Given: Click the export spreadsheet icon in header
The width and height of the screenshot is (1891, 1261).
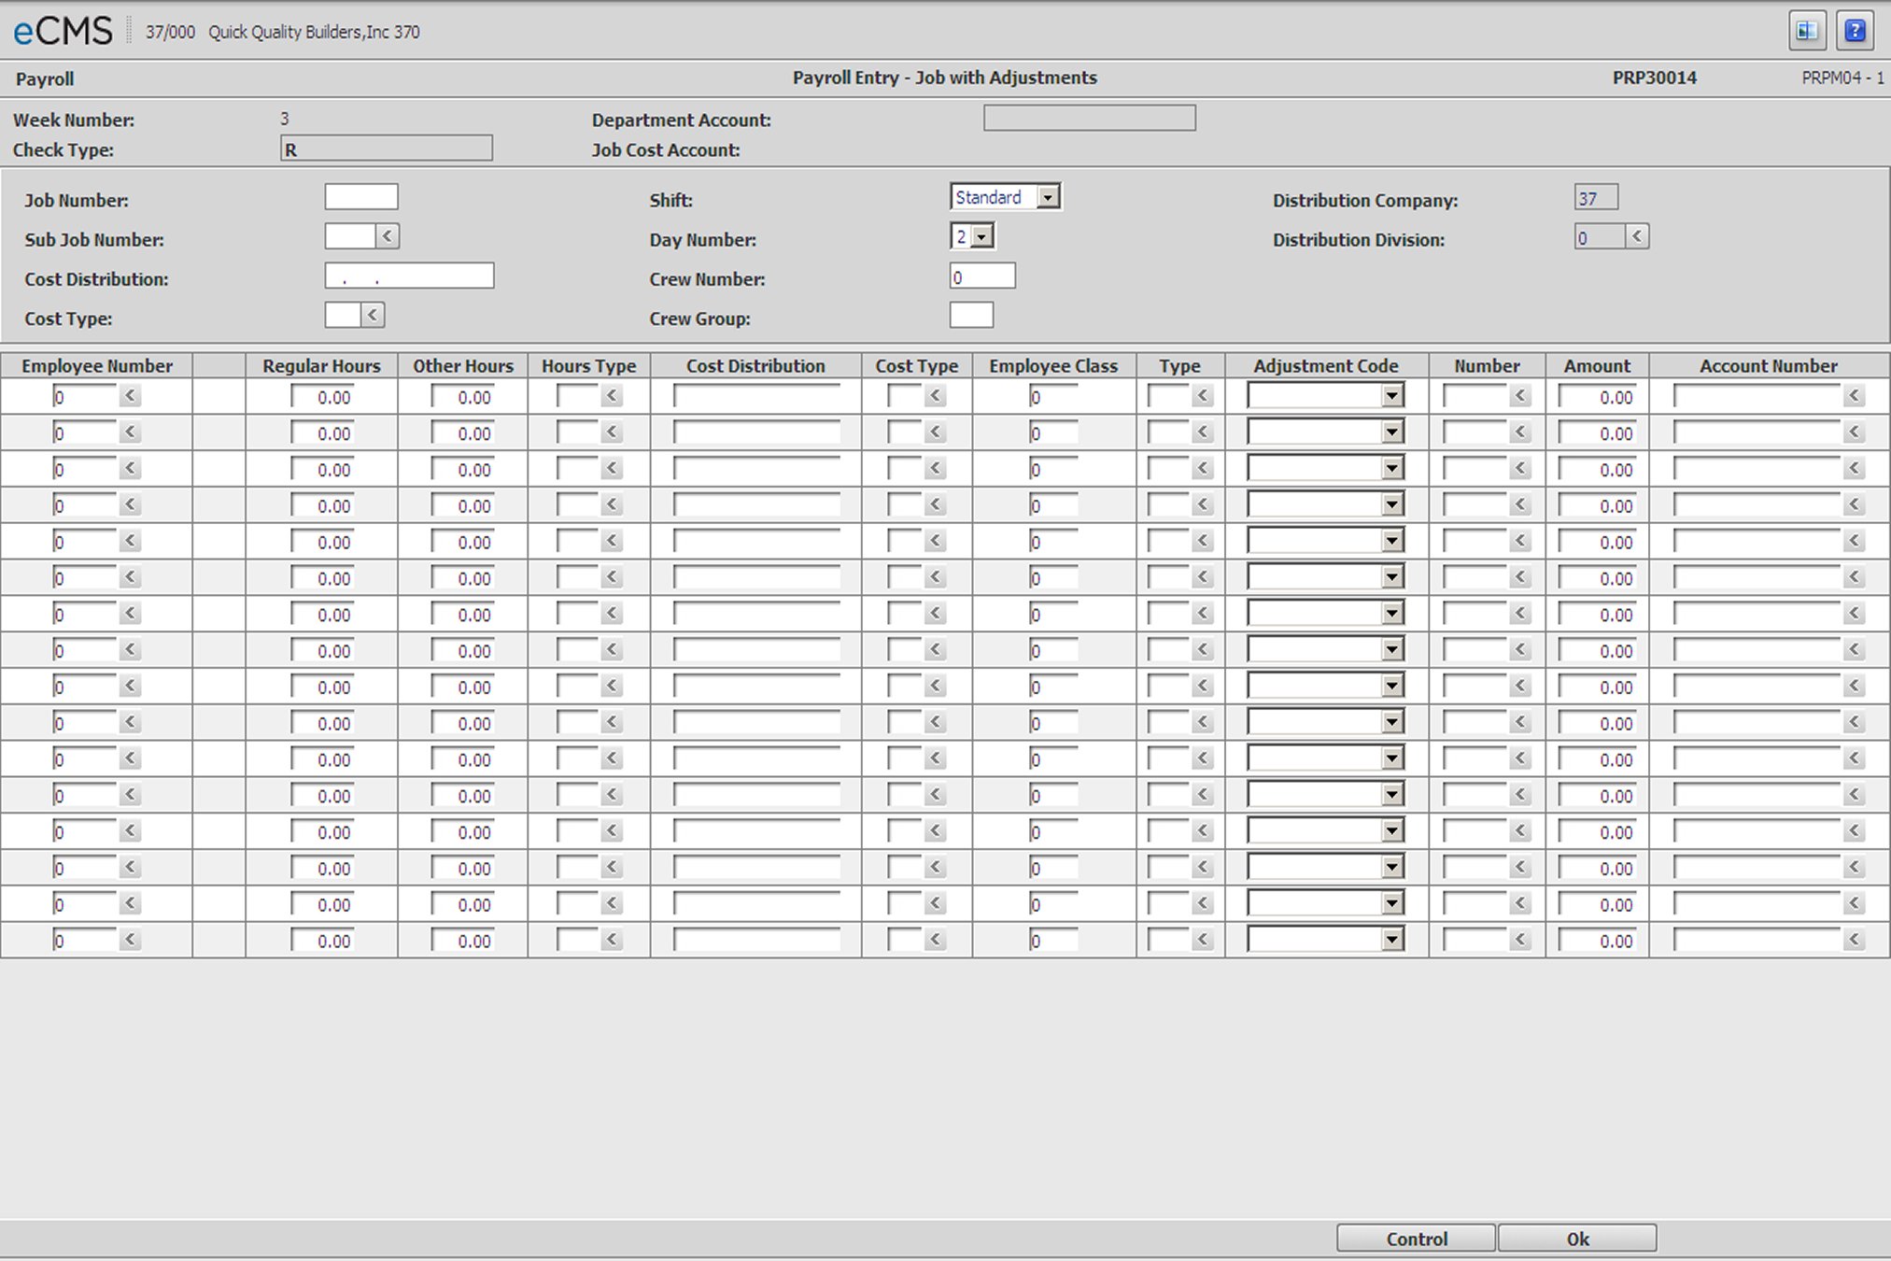Looking at the screenshot, I should coord(1807,31).
